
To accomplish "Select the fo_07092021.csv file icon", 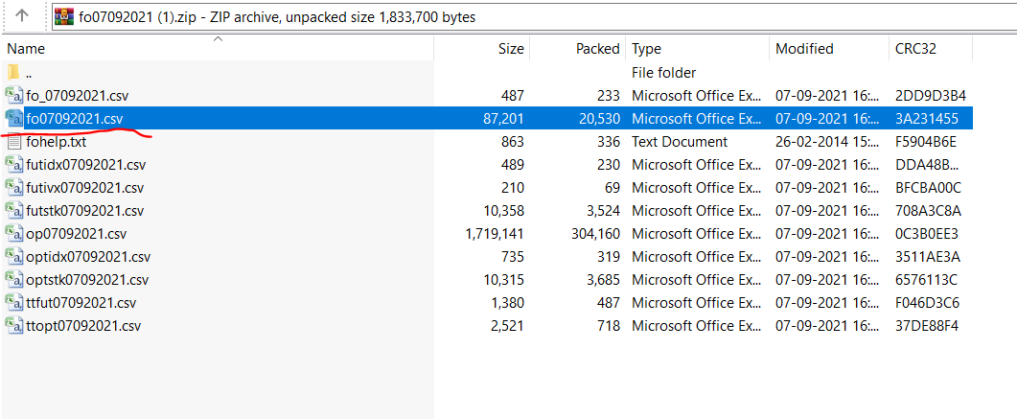I will point(14,95).
